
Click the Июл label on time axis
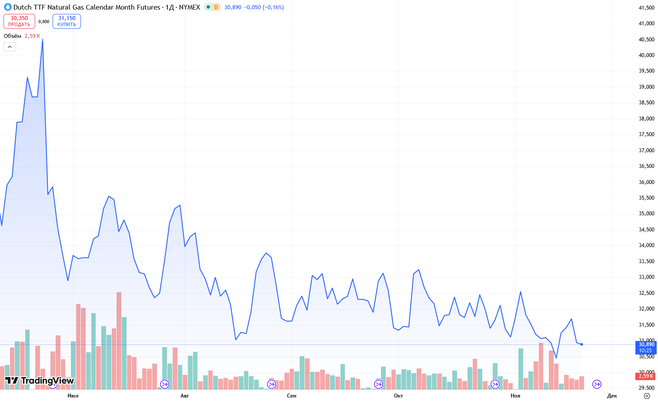[x=73, y=395]
